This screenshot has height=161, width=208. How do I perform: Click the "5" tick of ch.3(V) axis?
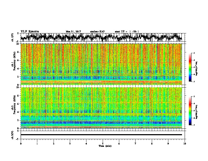tap(18, 131)
